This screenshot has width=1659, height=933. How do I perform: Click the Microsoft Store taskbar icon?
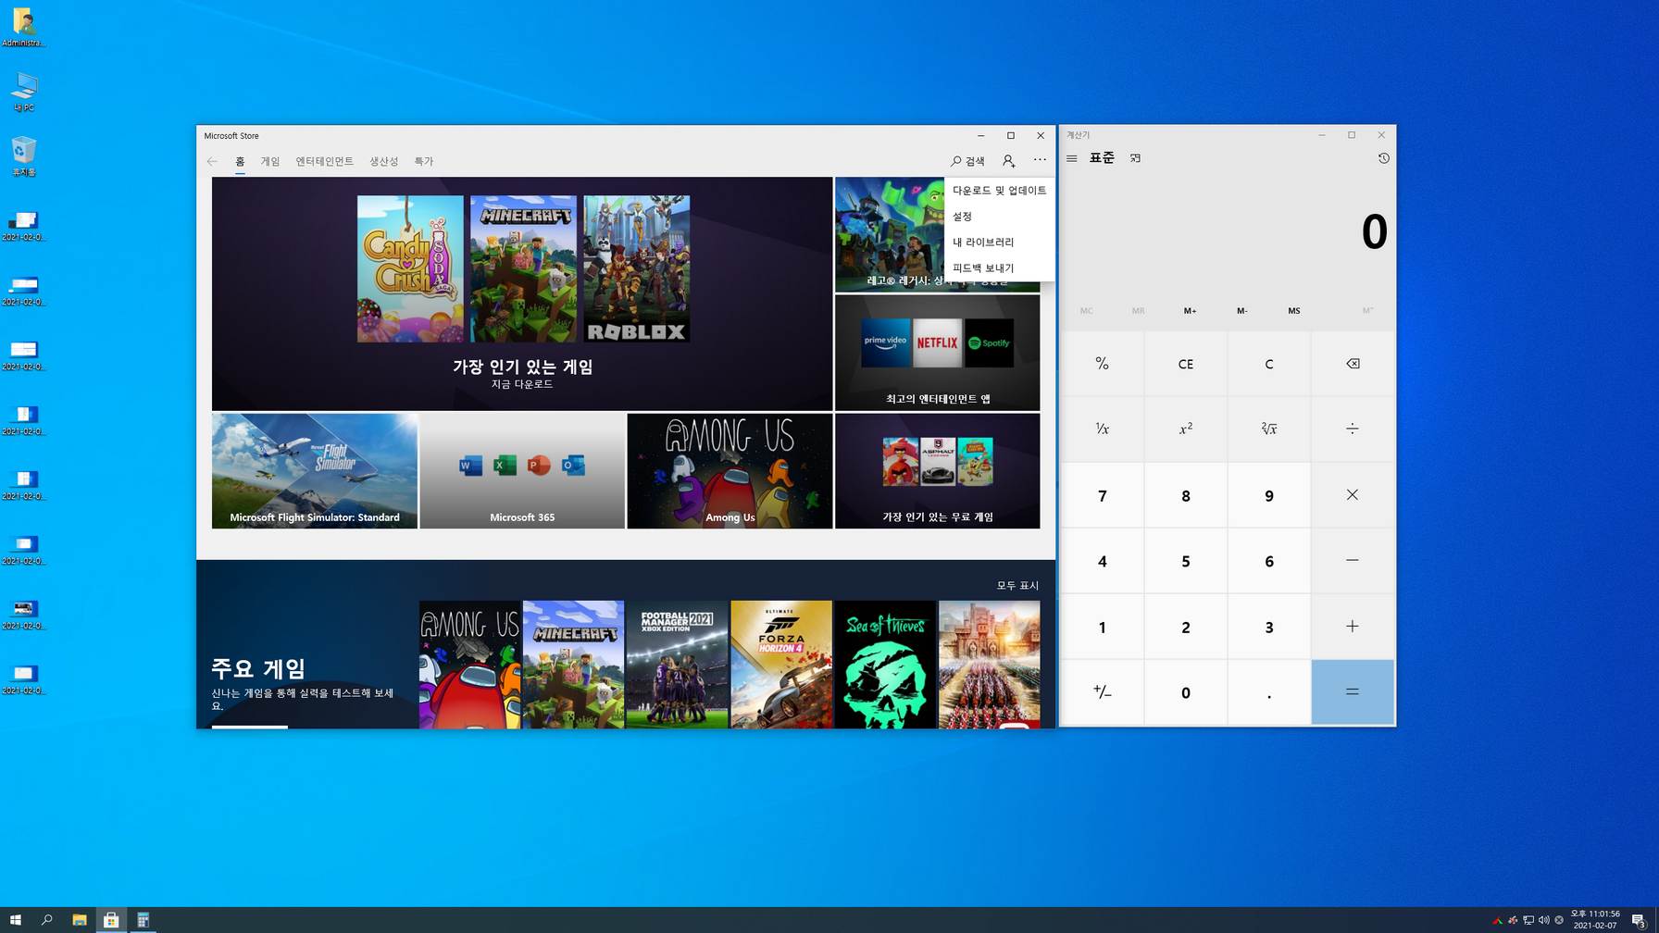[110, 920]
